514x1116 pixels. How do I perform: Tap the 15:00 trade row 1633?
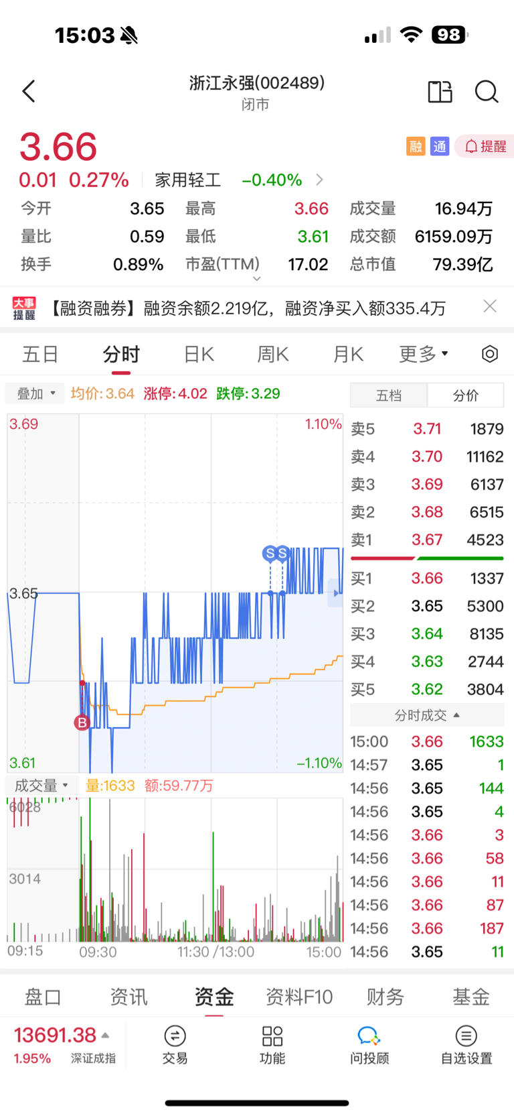tap(427, 741)
